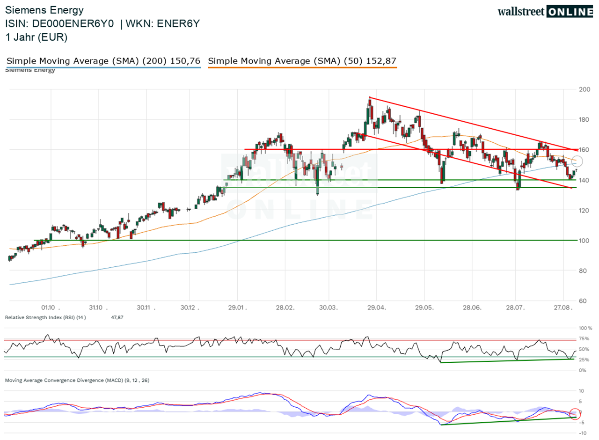Click the 01.10. date axis label
The image size is (599, 440).
[51, 308]
